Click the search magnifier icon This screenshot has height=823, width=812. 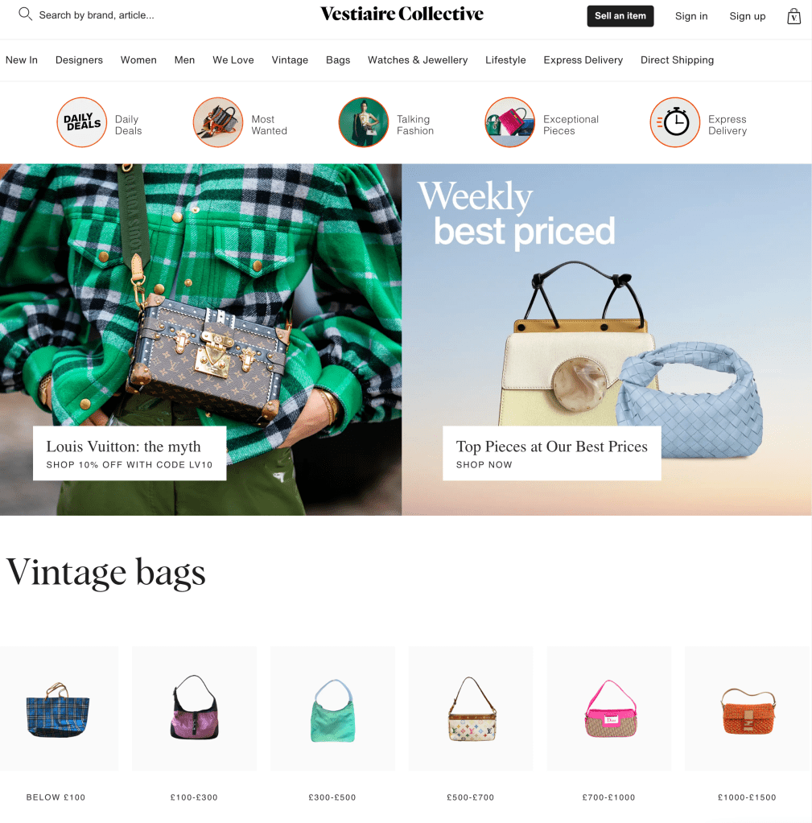pyautogui.click(x=25, y=14)
